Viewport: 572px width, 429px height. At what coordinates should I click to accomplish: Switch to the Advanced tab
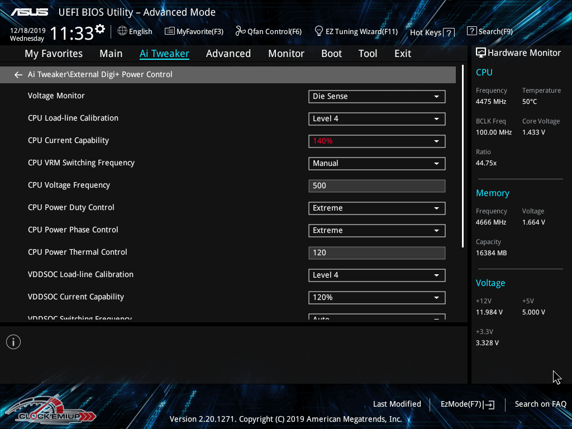coord(228,54)
